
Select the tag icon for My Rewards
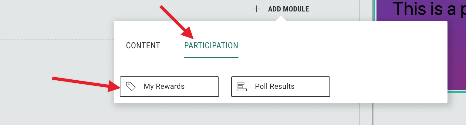coord(131,86)
